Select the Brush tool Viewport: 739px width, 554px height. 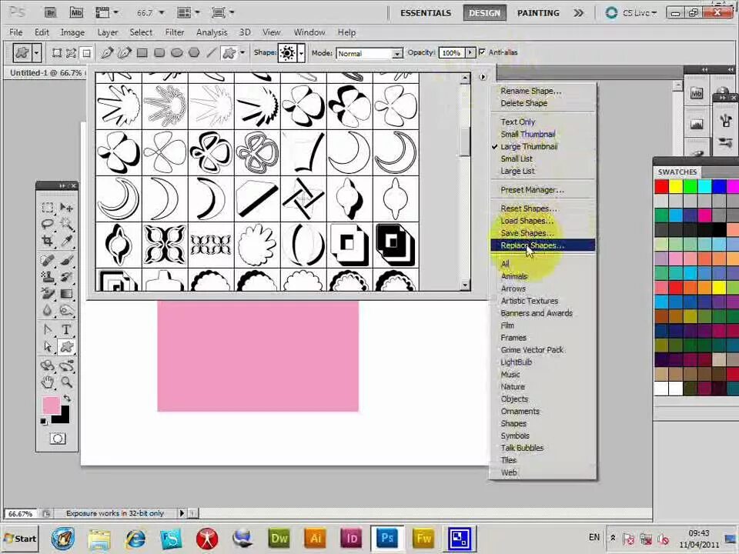[x=66, y=259]
